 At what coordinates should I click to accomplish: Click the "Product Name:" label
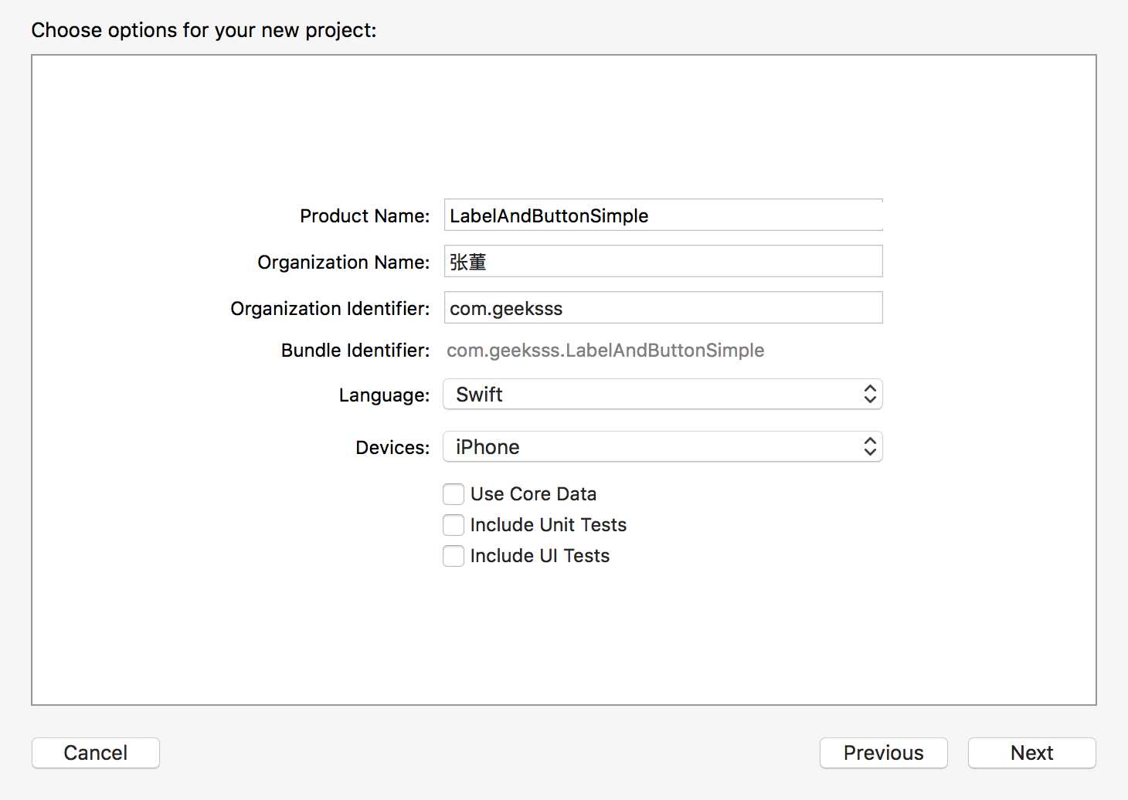365,216
